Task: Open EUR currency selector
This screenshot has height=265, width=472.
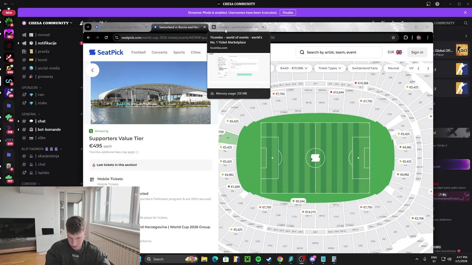Action: point(395,52)
